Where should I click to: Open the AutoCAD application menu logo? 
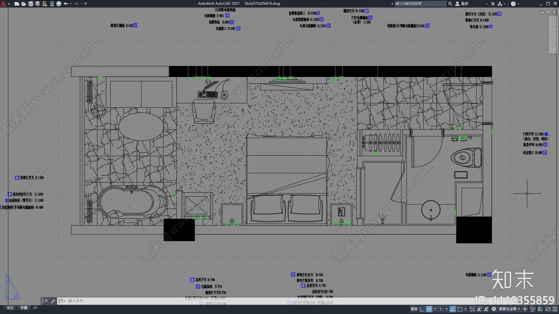[x=3, y=4]
